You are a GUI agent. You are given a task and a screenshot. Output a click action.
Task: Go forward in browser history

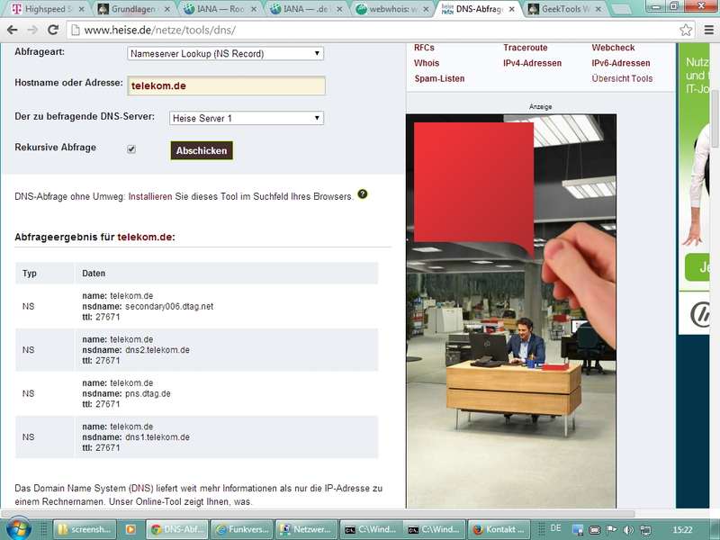click(x=32, y=30)
